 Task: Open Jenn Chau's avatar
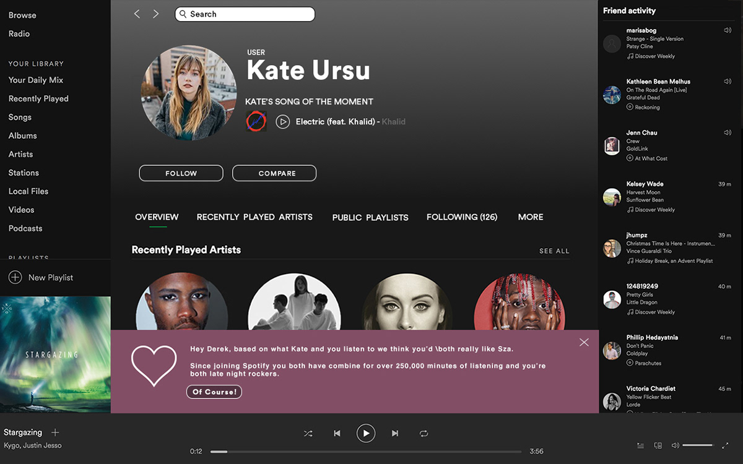pos(612,146)
